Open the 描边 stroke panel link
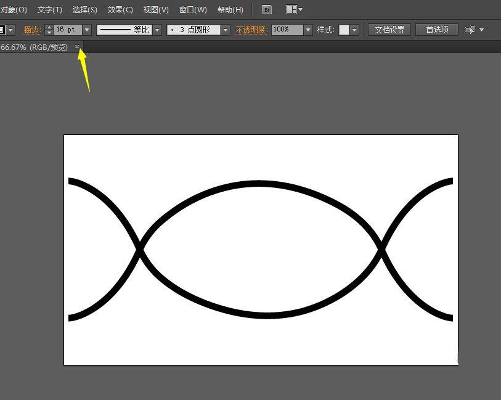This screenshot has width=501, height=400. (31, 30)
